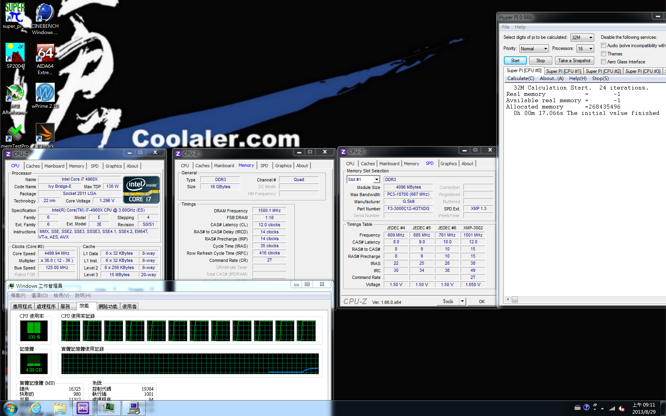Launch AIDA64 Extreme desktop icon

(x=45, y=59)
